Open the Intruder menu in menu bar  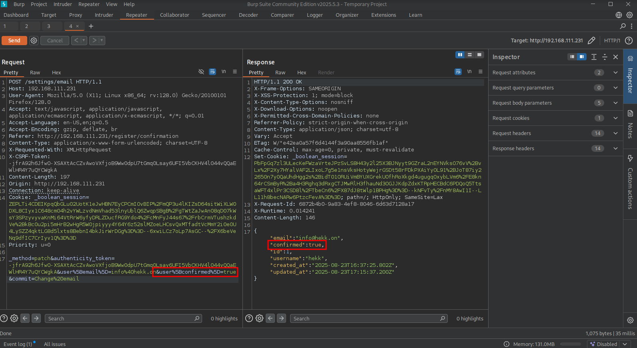coord(62,4)
